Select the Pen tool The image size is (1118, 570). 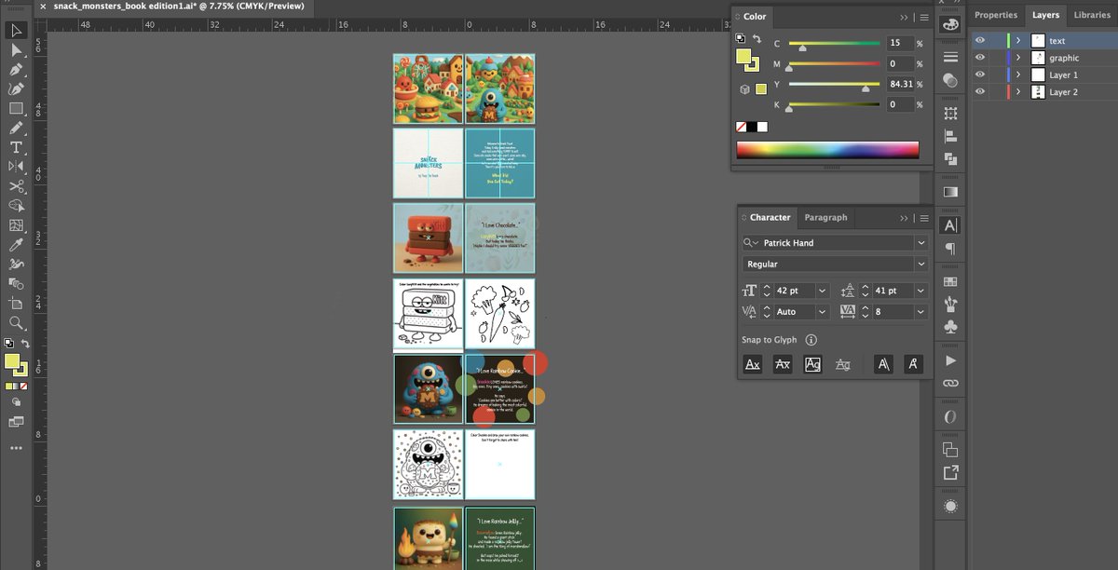coord(16,70)
